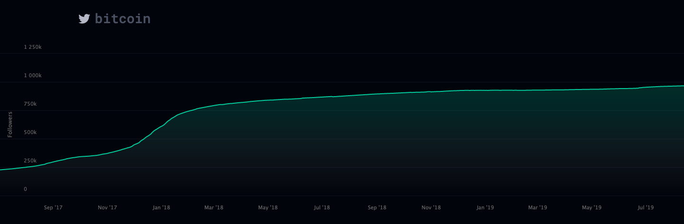Image resolution: width=684 pixels, height=224 pixels.
Task: Click the Jan '18 date label
Action: [x=161, y=207]
